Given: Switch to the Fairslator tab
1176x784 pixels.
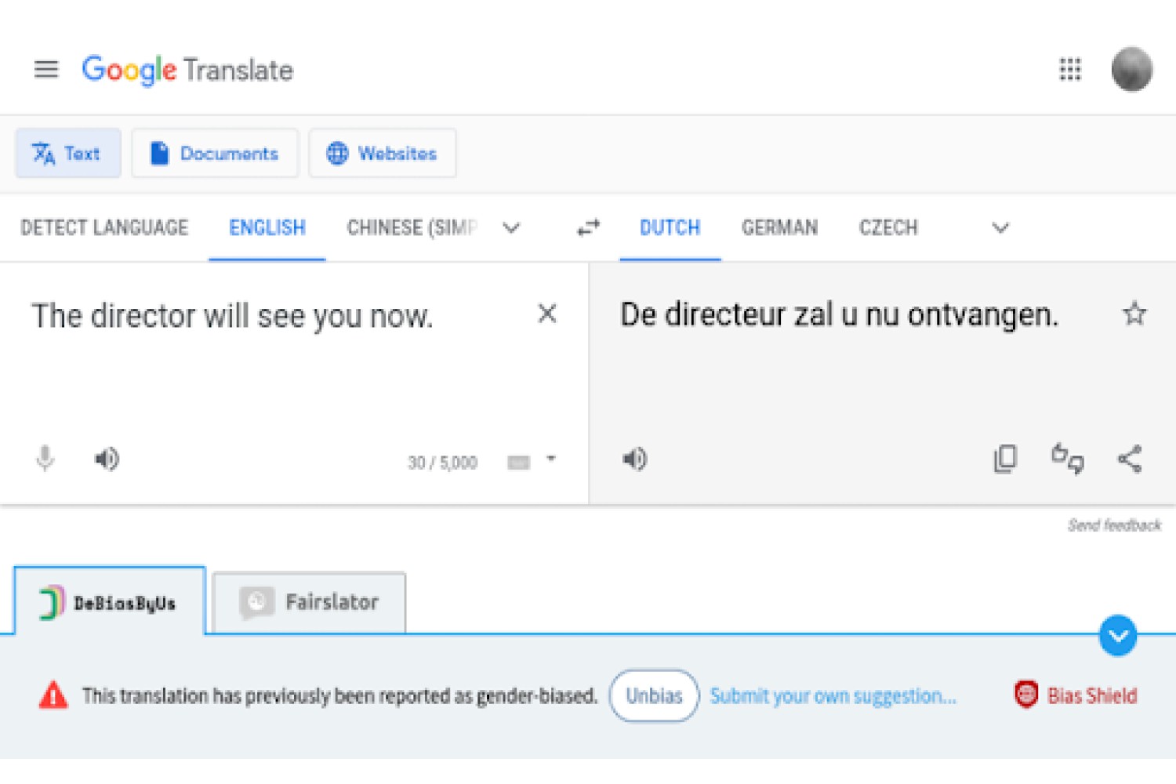Looking at the screenshot, I should (309, 602).
